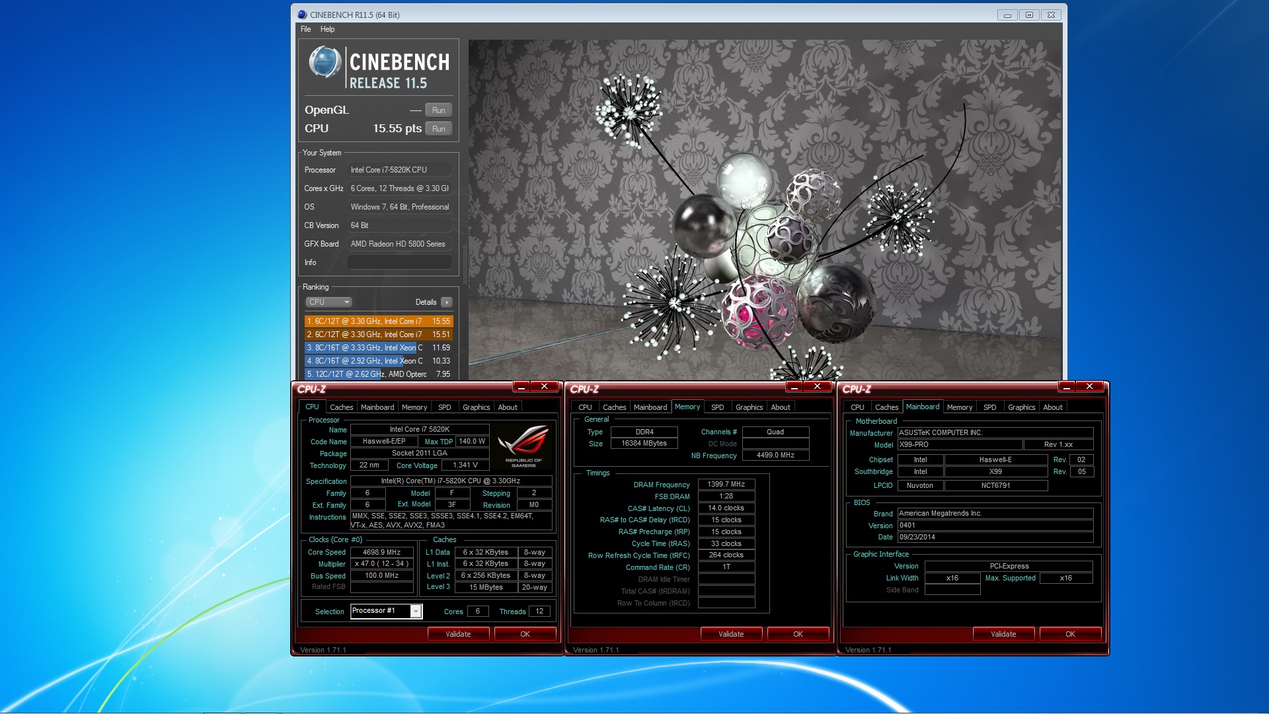Viewport: 1269px width, 714px height.
Task: Open the Details arrow in Ranking
Action: click(447, 302)
